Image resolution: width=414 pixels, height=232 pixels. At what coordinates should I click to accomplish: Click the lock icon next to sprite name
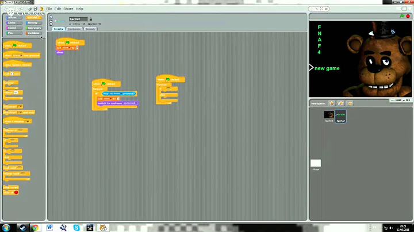point(91,19)
